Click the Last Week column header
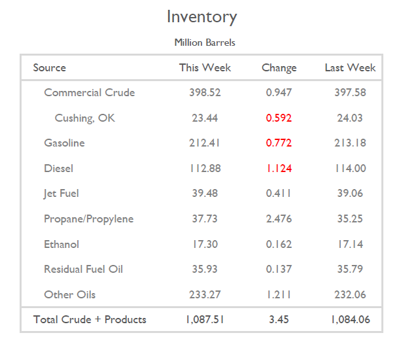 click(350, 67)
